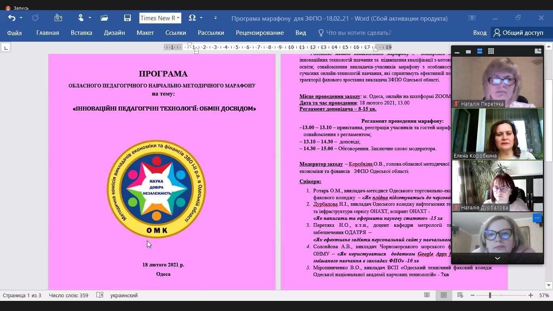This screenshot has width=553, height=311.
Task: Click the Число слов: 359 word count
Action: [68, 295]
